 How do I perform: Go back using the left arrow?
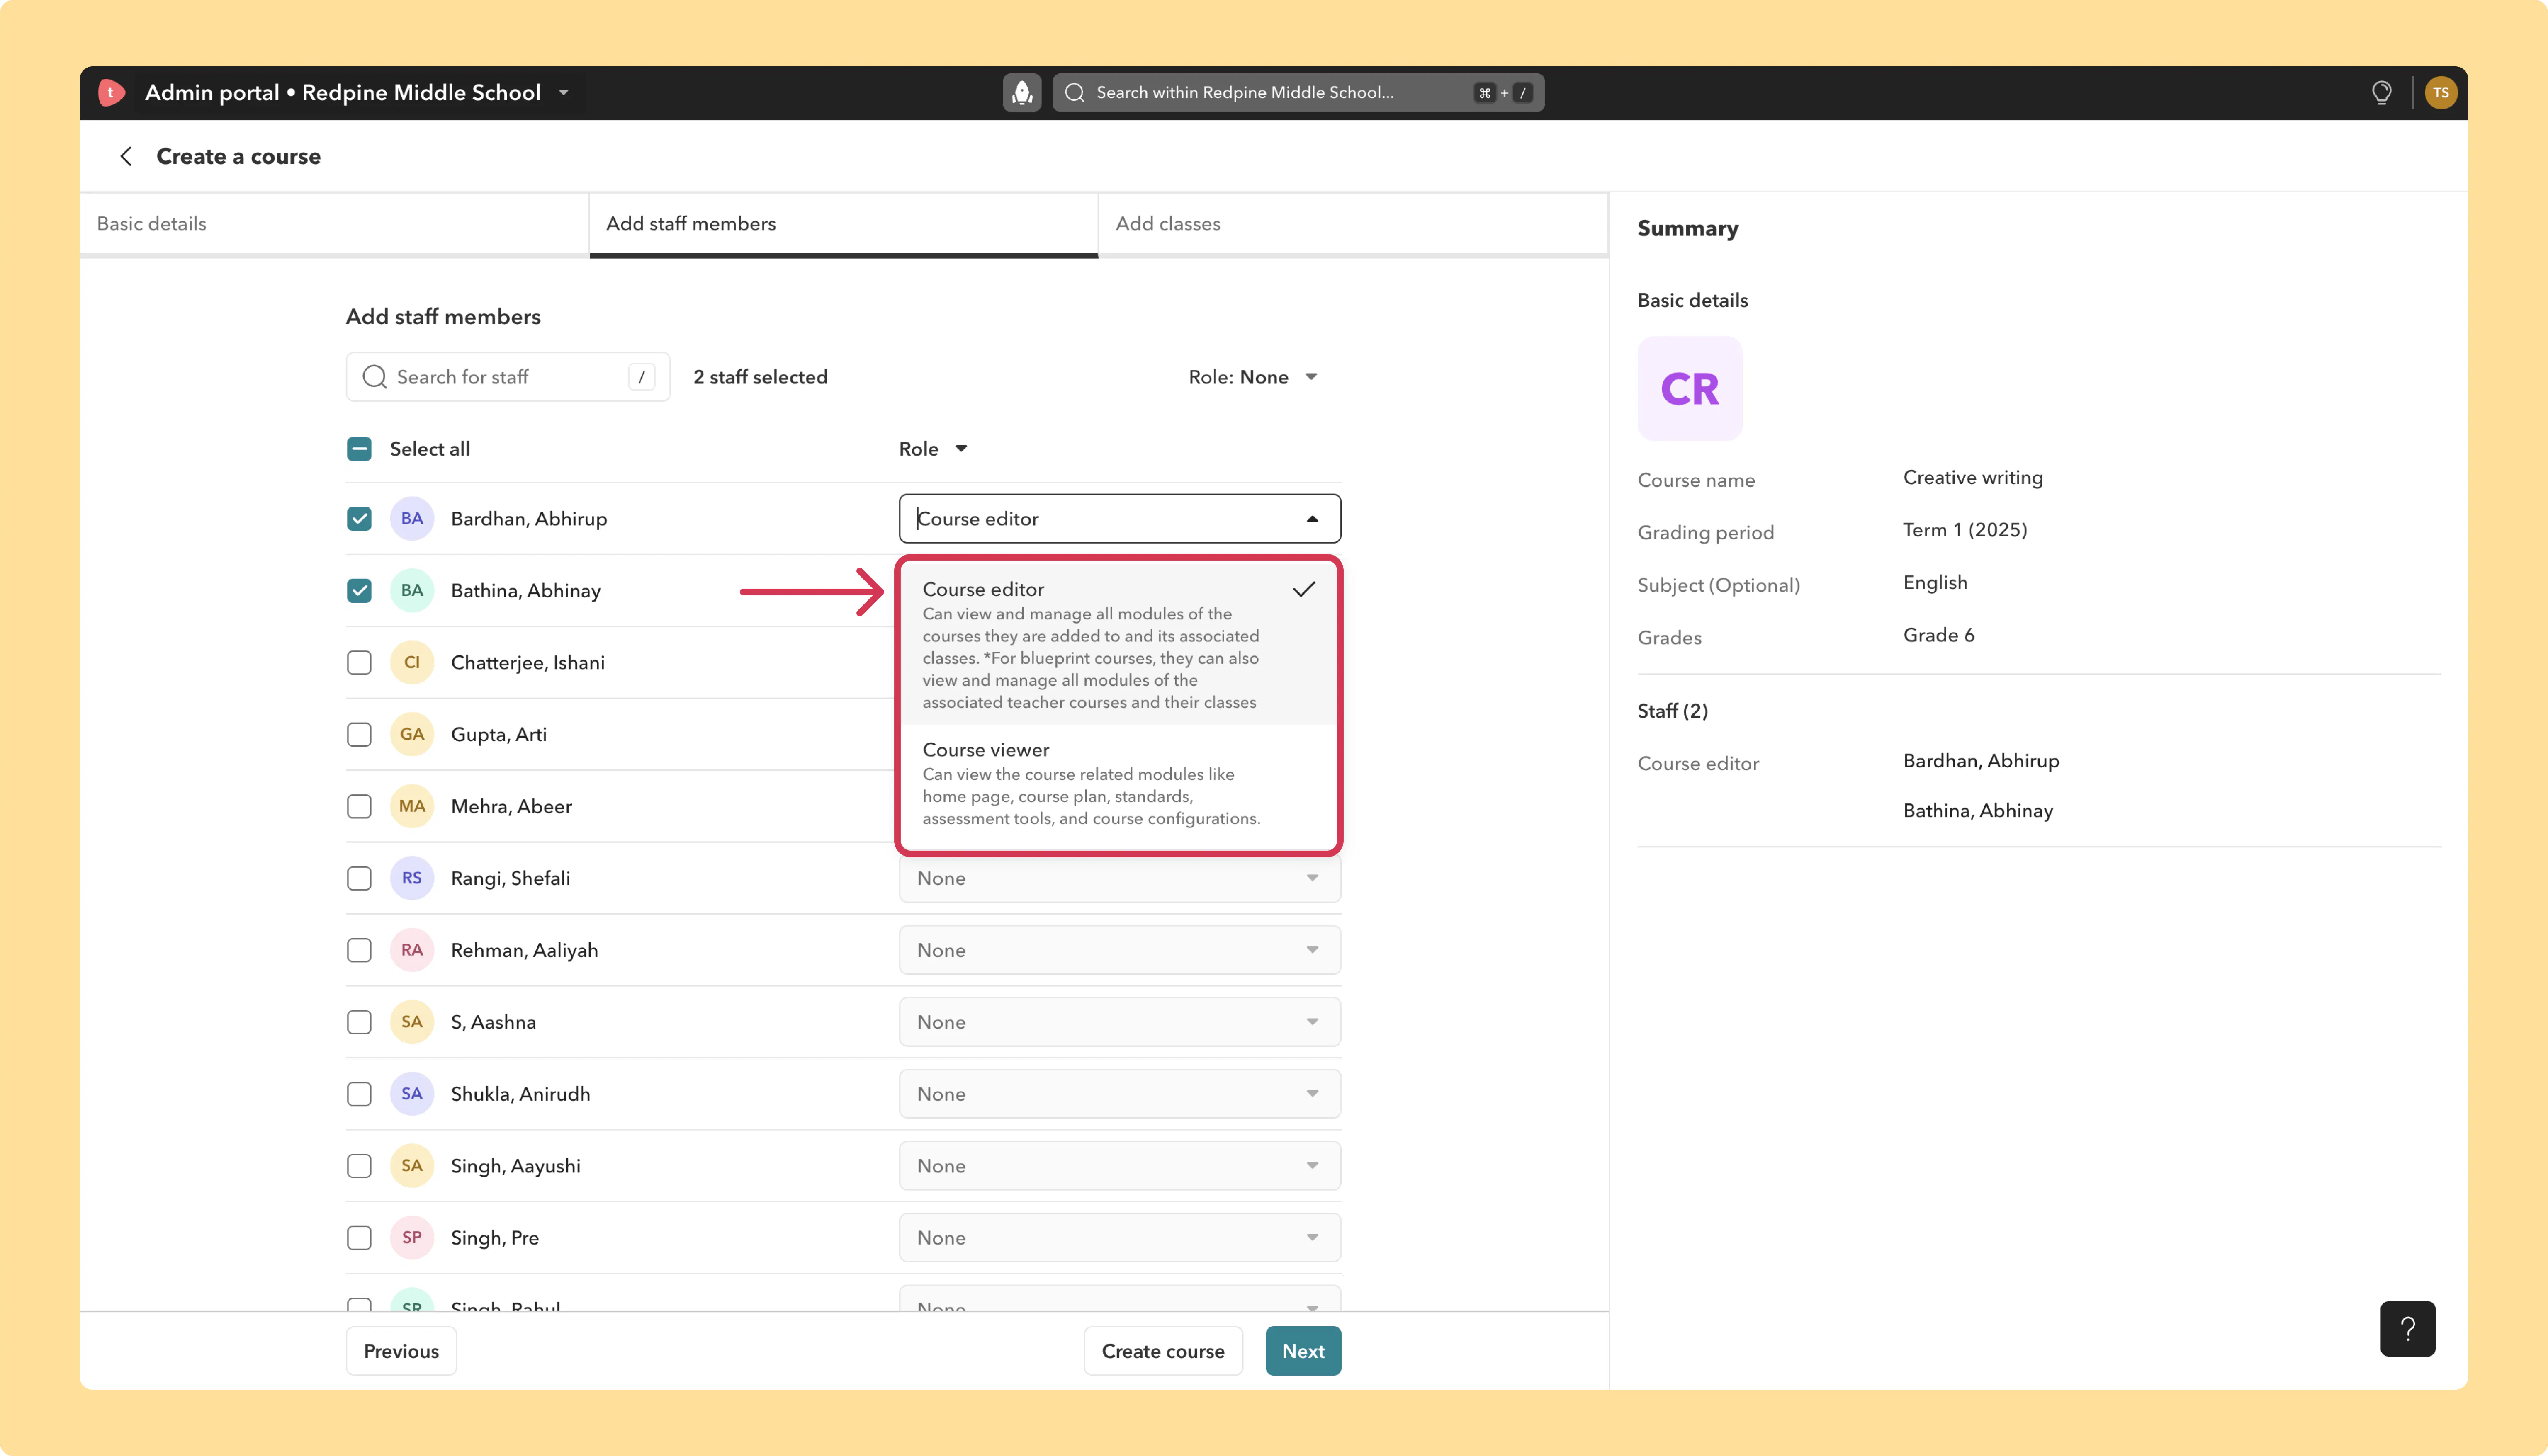tap(126, 156)
